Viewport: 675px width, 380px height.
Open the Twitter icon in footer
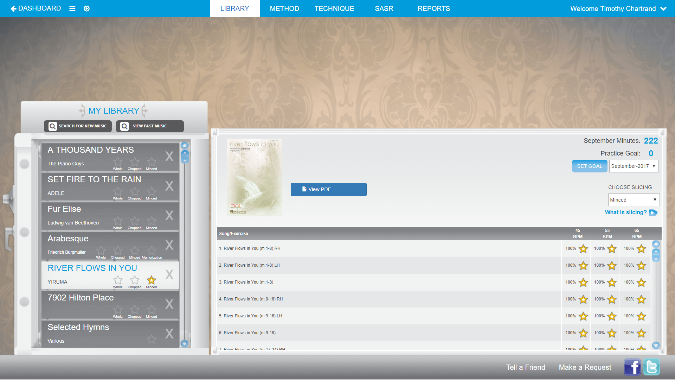coord(651,367)
